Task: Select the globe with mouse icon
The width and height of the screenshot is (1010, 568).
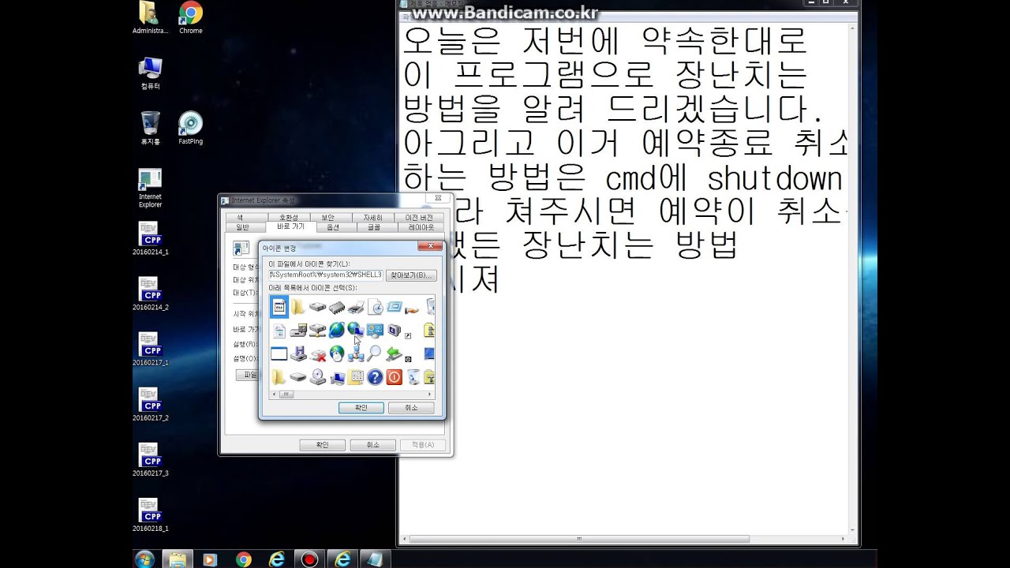Action: pos(337,353)
